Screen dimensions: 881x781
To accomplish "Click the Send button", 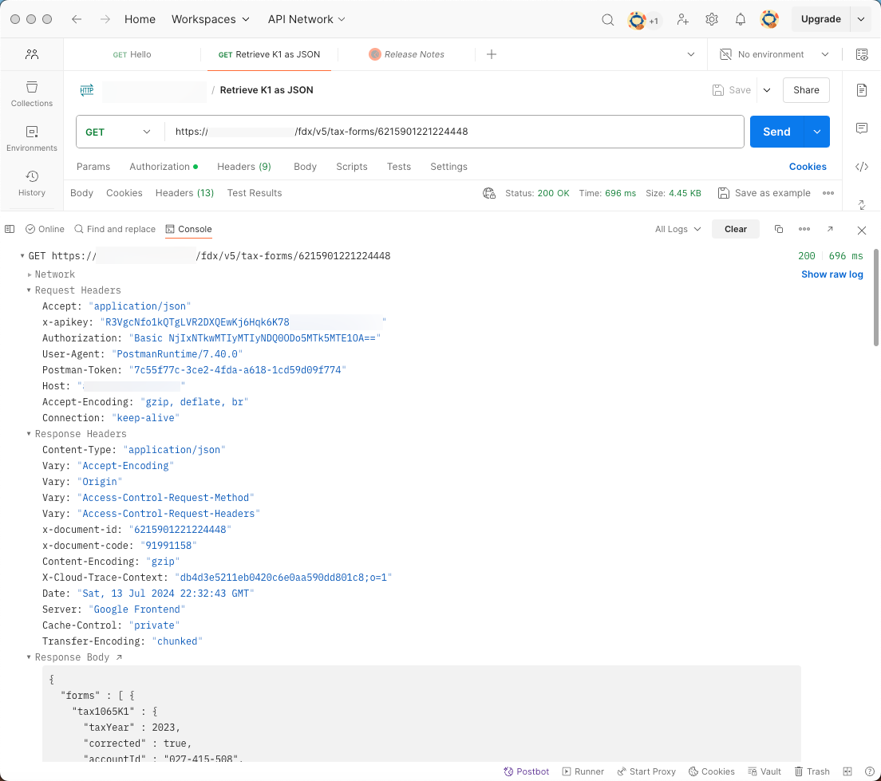I will (x=776, y=132).
